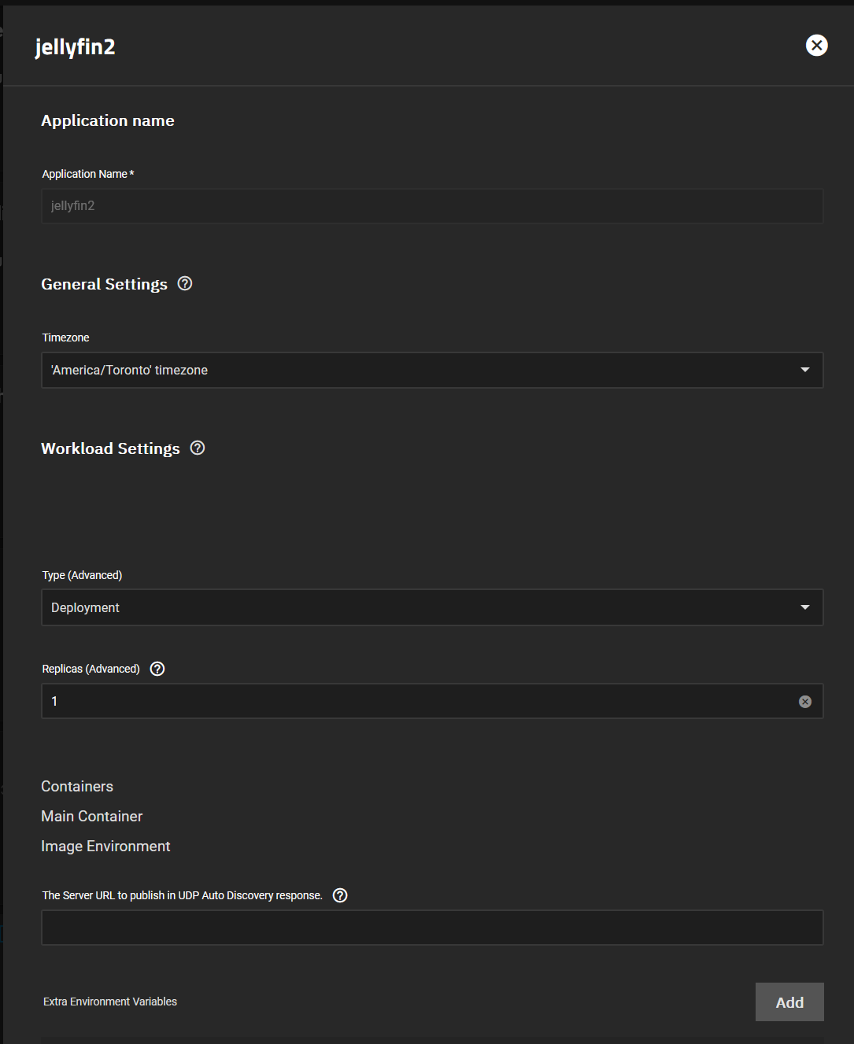Select the Image Environment section
Screen dimensions: 854x1044
tap(105, 846)
